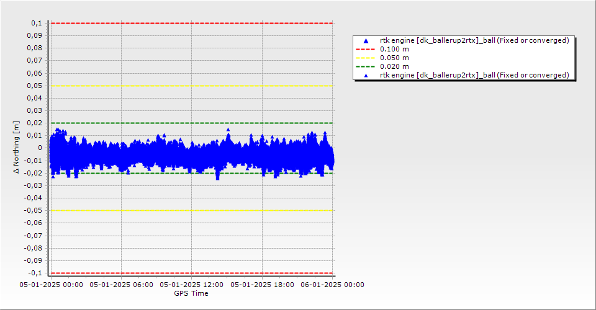Click the 0,09 y-axis label
This screenshot has height=310, width=596.
pyautogui.click(x=35, y=36)
